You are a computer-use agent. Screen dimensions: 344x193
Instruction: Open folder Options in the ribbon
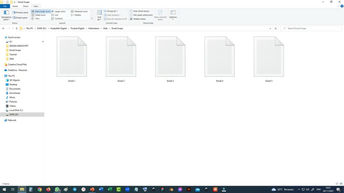(x=173, y=14)
